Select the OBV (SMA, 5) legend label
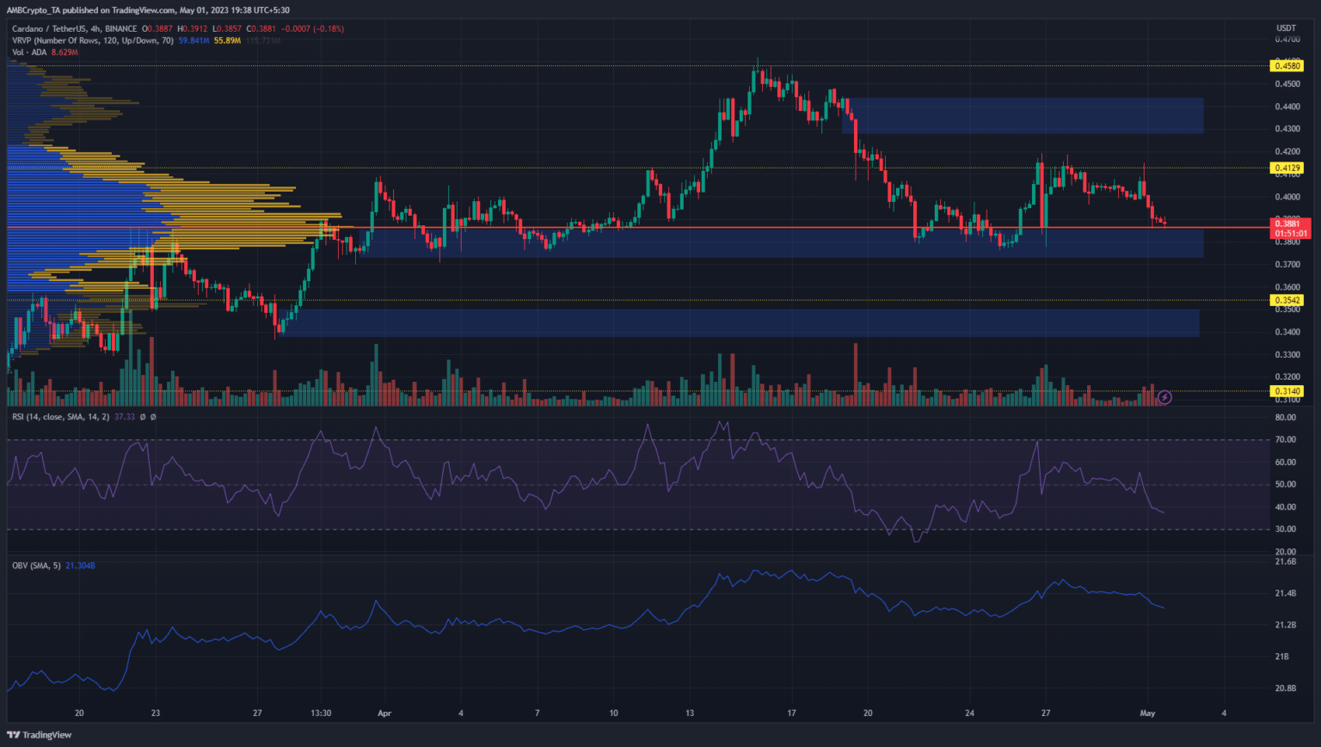1321x747 pixels. 36,566
